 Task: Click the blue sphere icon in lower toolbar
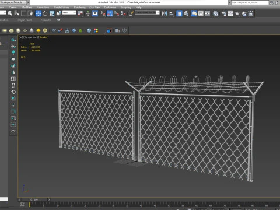pos(89,30)
